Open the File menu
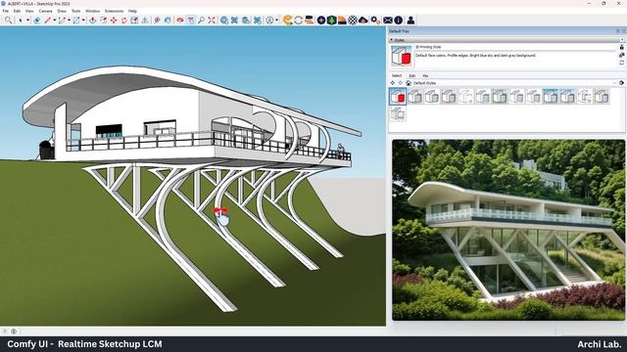 [x=5, y=11]
